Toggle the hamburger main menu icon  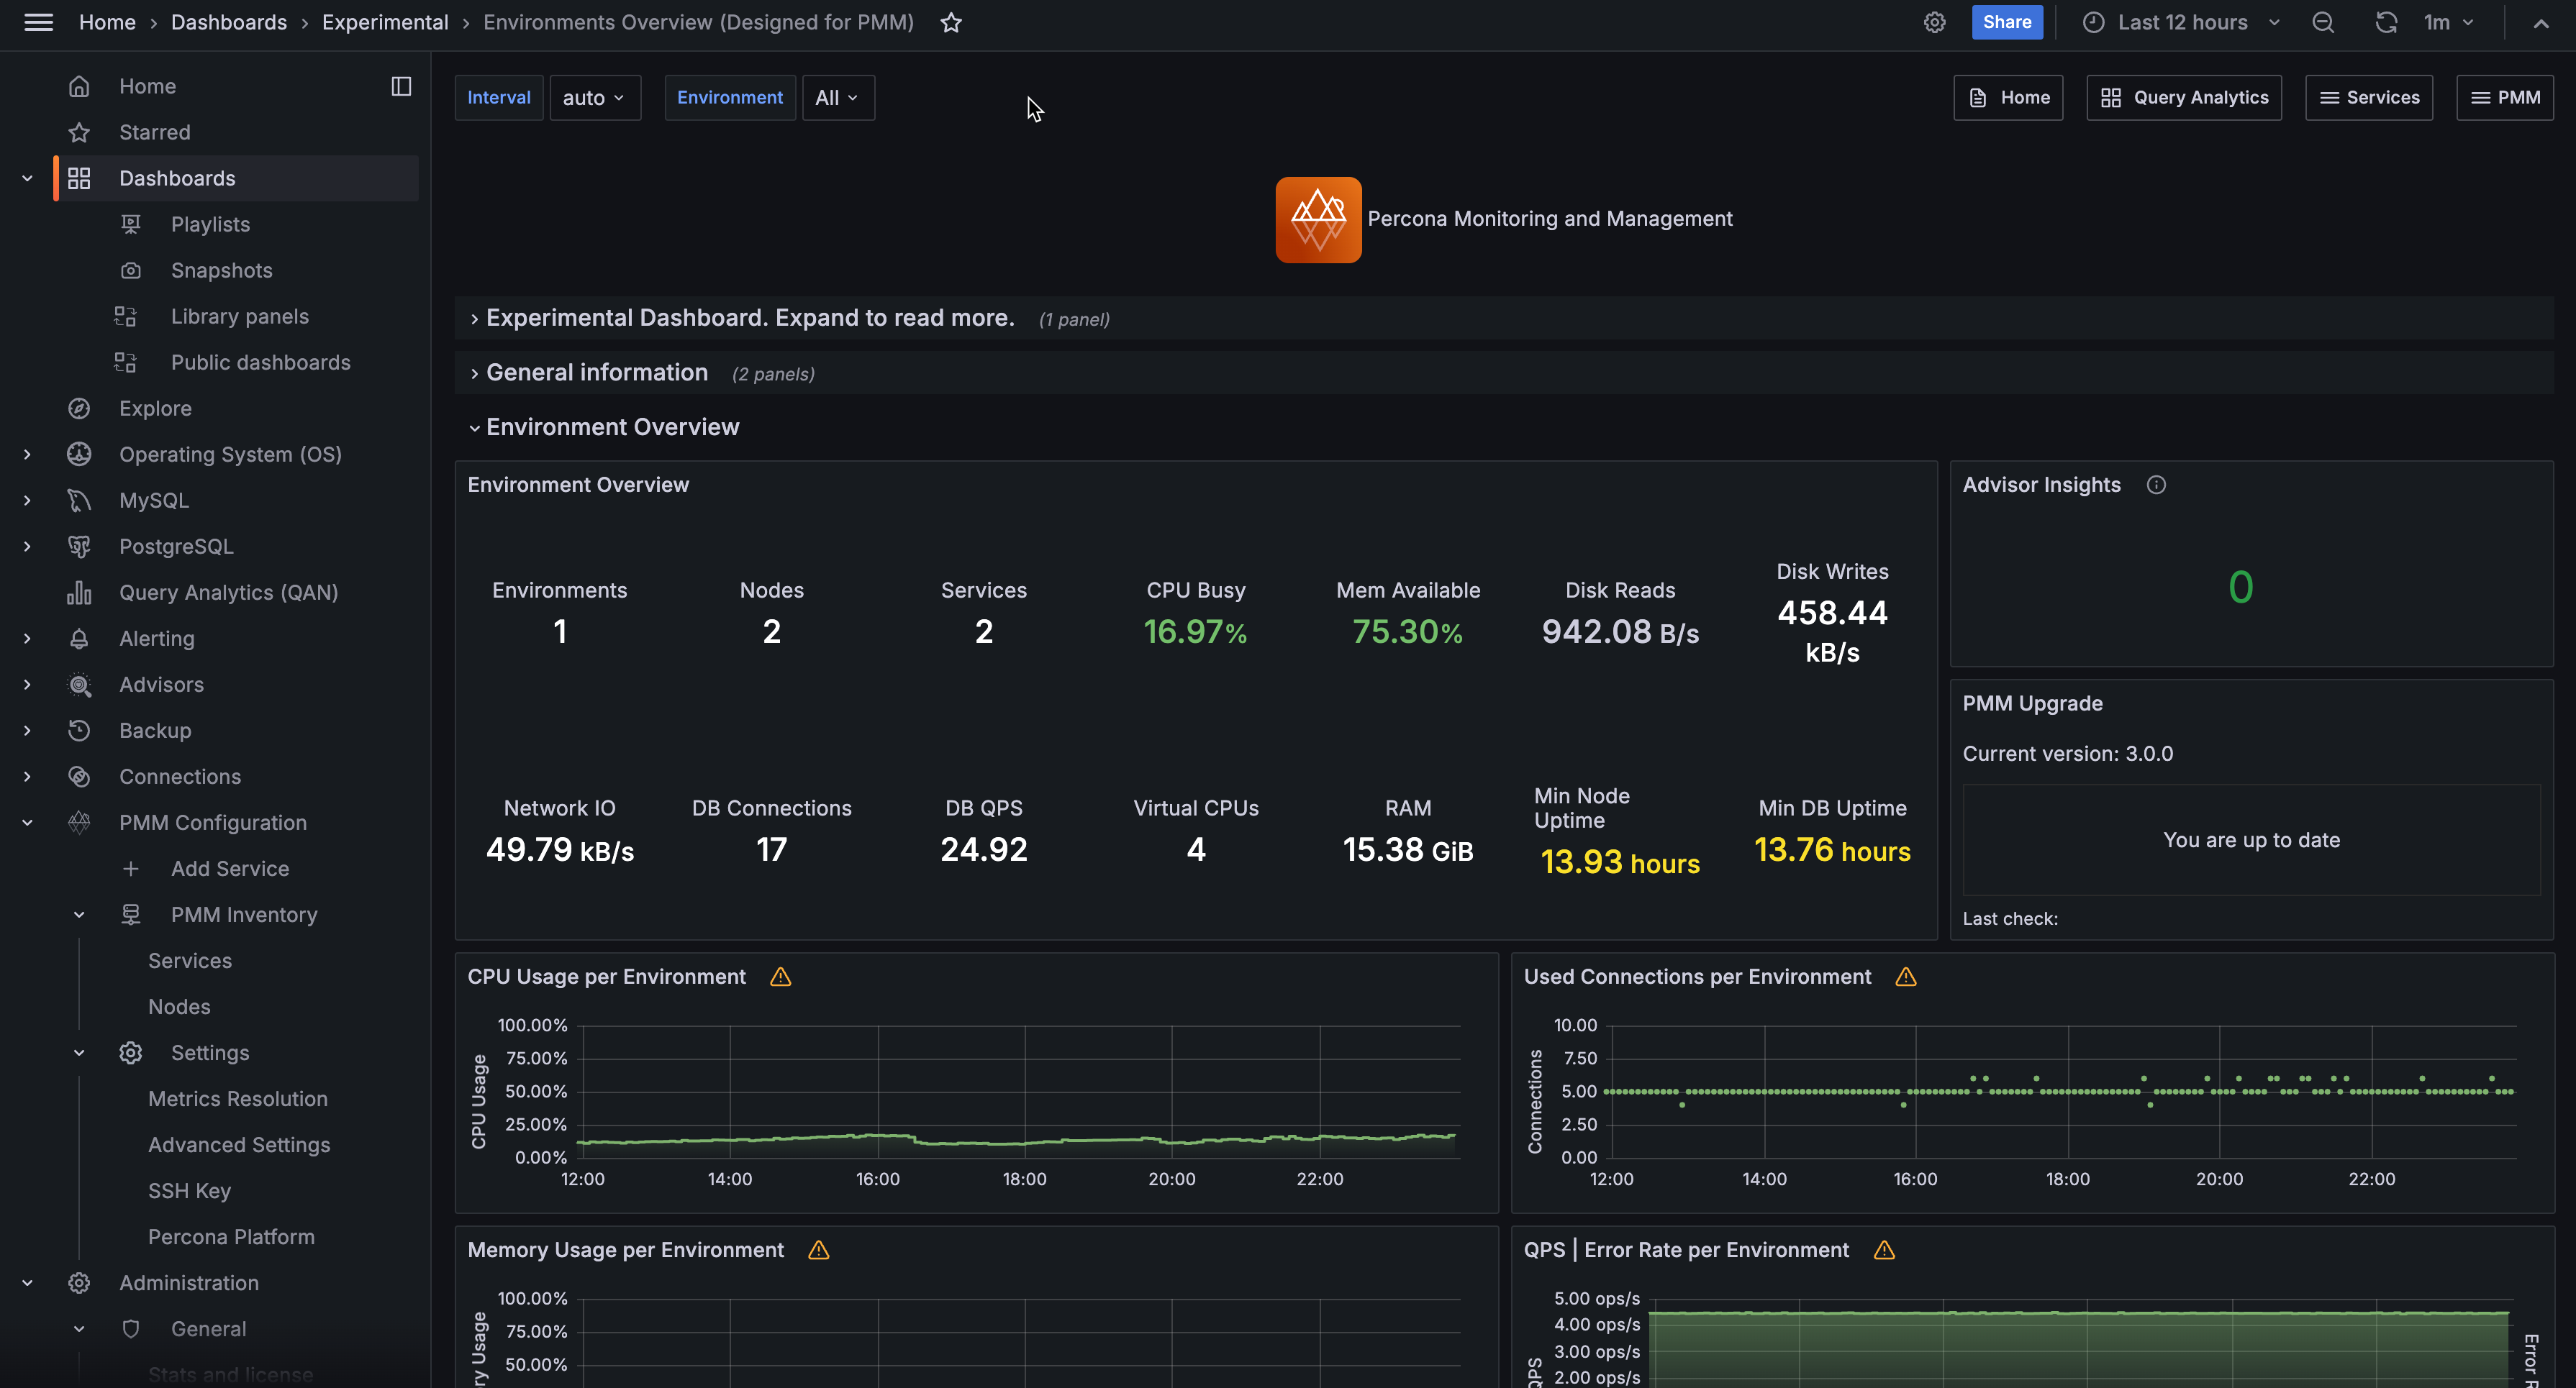[38, 22]
